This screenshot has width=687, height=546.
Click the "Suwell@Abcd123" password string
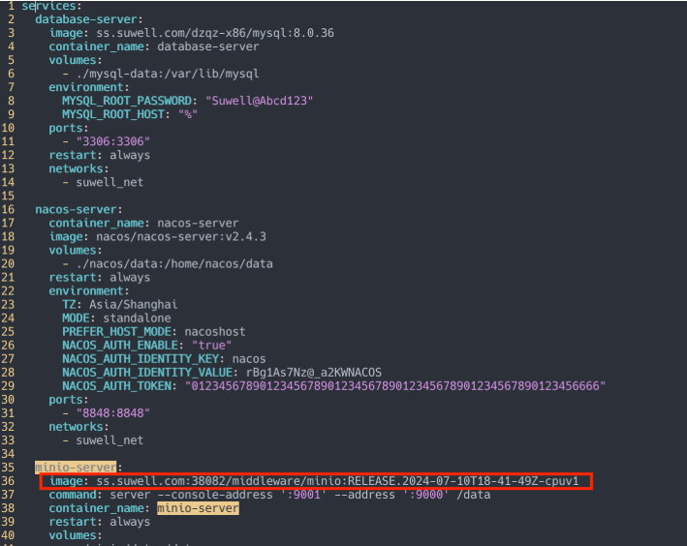[260, 101]
